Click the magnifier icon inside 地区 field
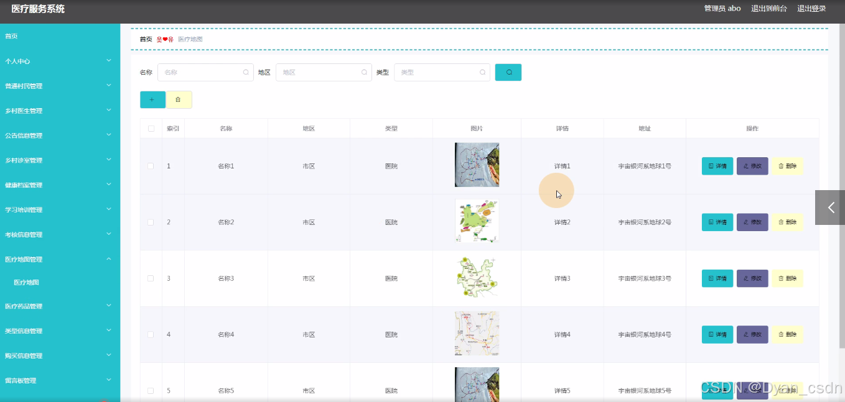Image resolution: width=845 pixels, height=402 pixels. click(364, 72)
